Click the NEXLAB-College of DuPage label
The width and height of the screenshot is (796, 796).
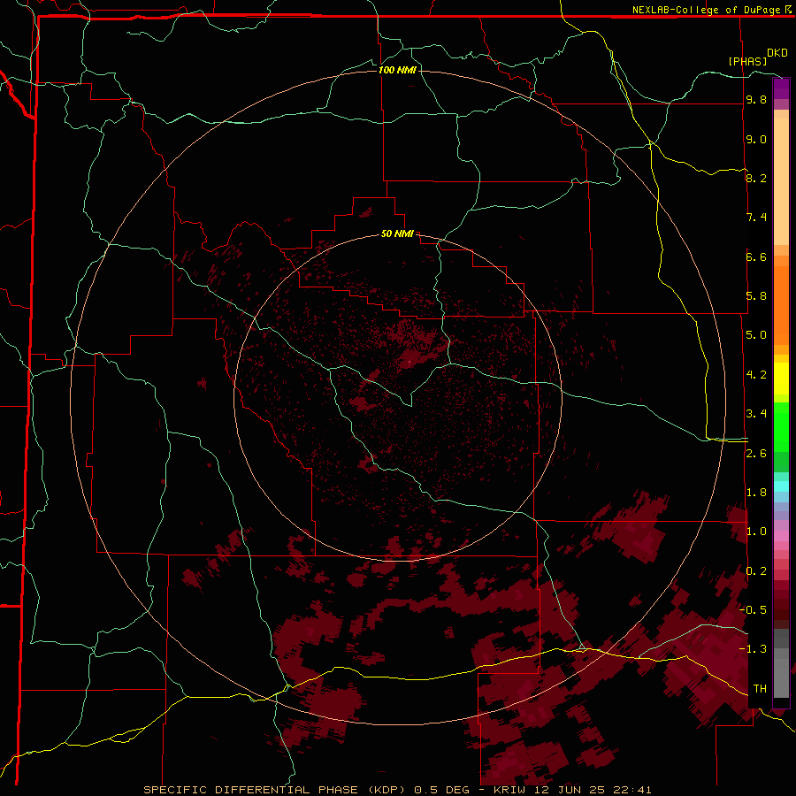pos(707,10)
